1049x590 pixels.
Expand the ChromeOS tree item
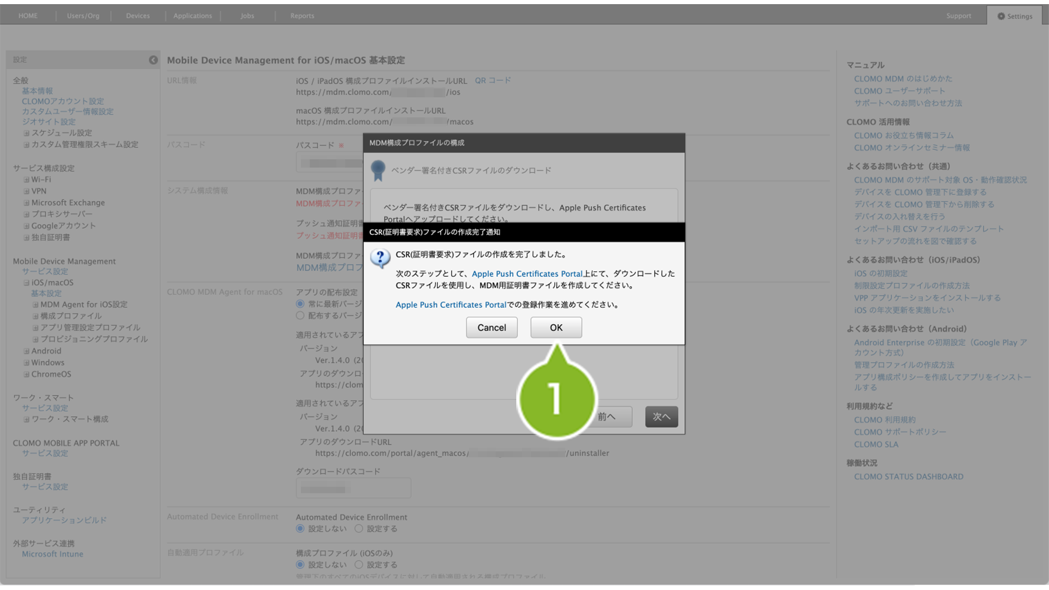coord(27,374)
